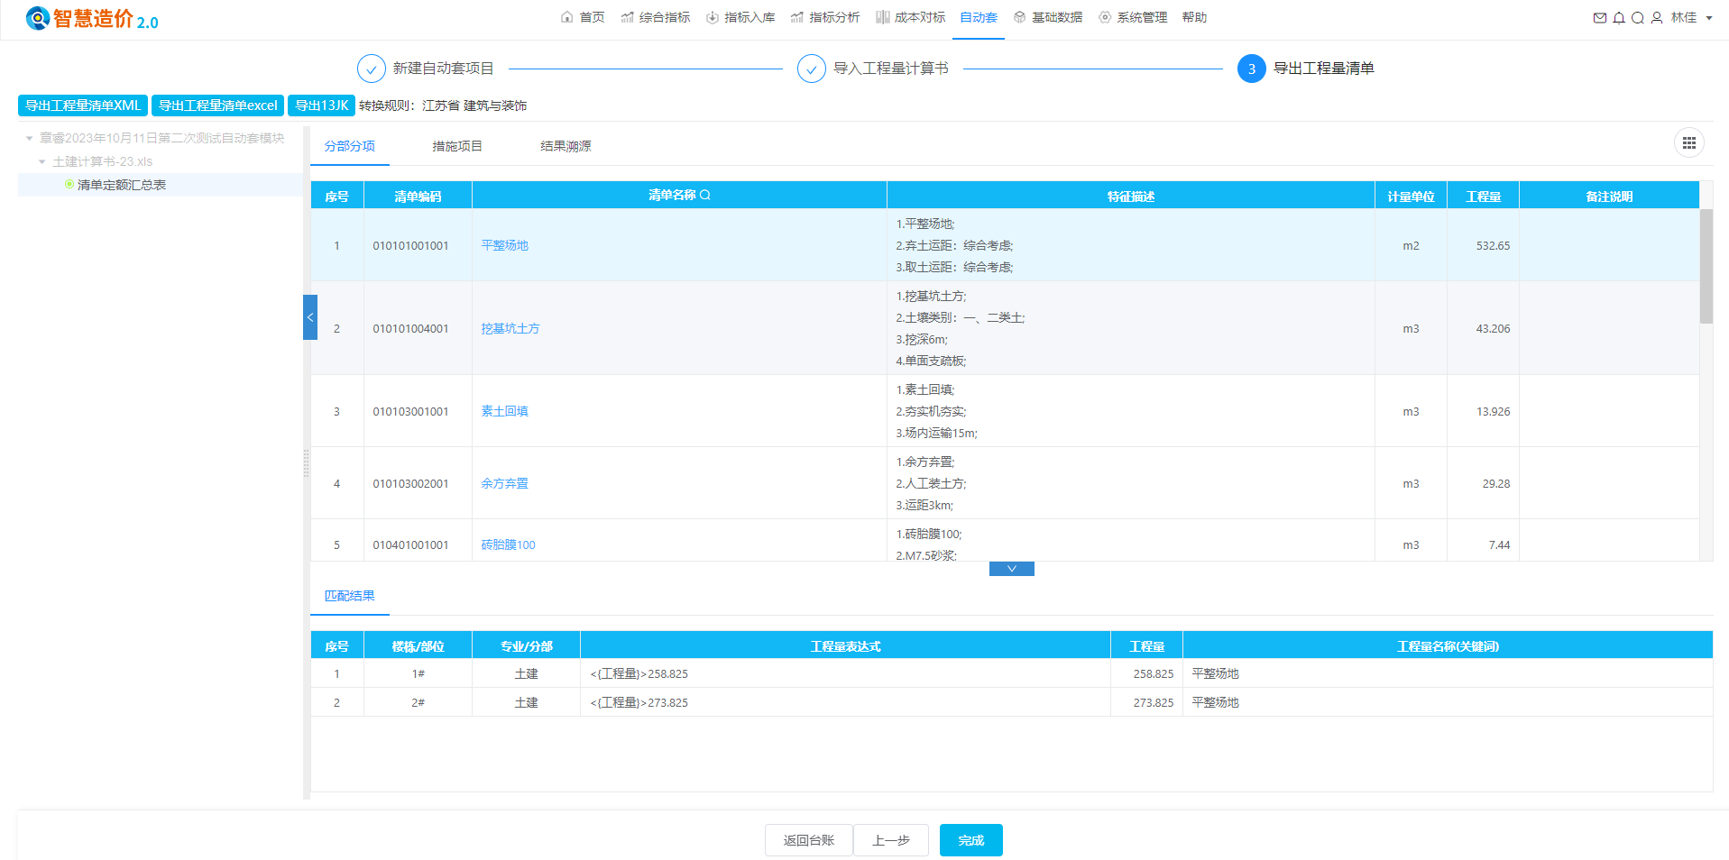This screenshot has width=1729, height=860.
Task: Open the 自动套 menu
Action: [x=979, y=17]
